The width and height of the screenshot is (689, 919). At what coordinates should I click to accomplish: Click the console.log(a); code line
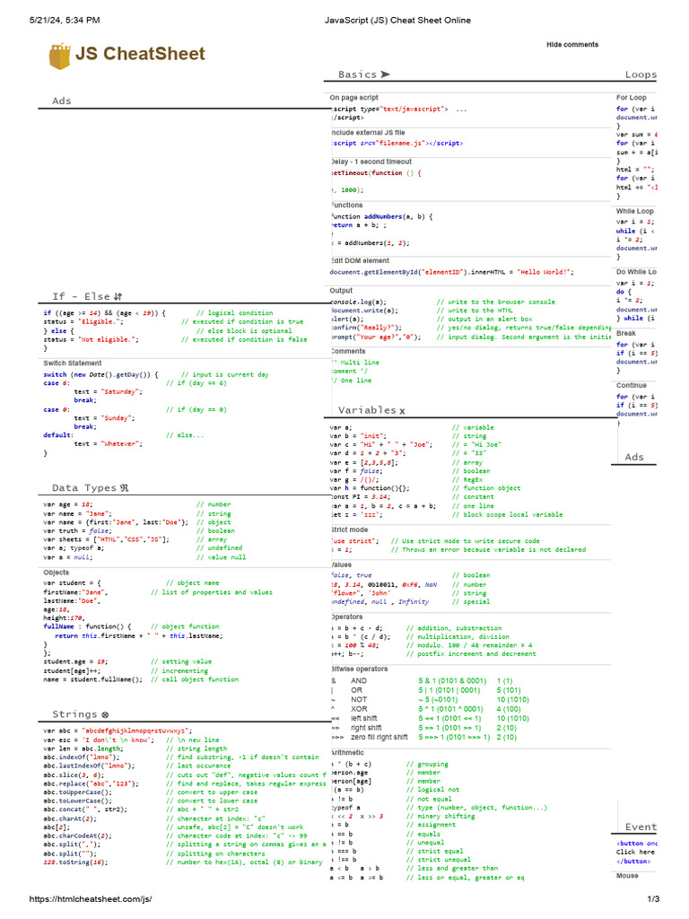point(359,302)
